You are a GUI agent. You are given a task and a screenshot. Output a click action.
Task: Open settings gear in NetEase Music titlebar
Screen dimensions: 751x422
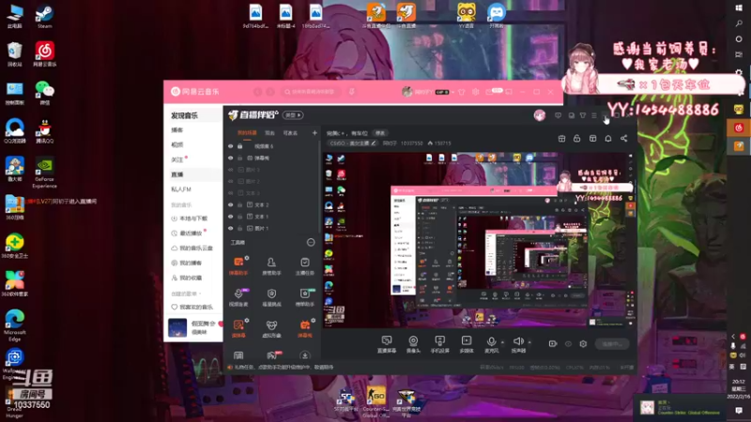tap(475, 92)
